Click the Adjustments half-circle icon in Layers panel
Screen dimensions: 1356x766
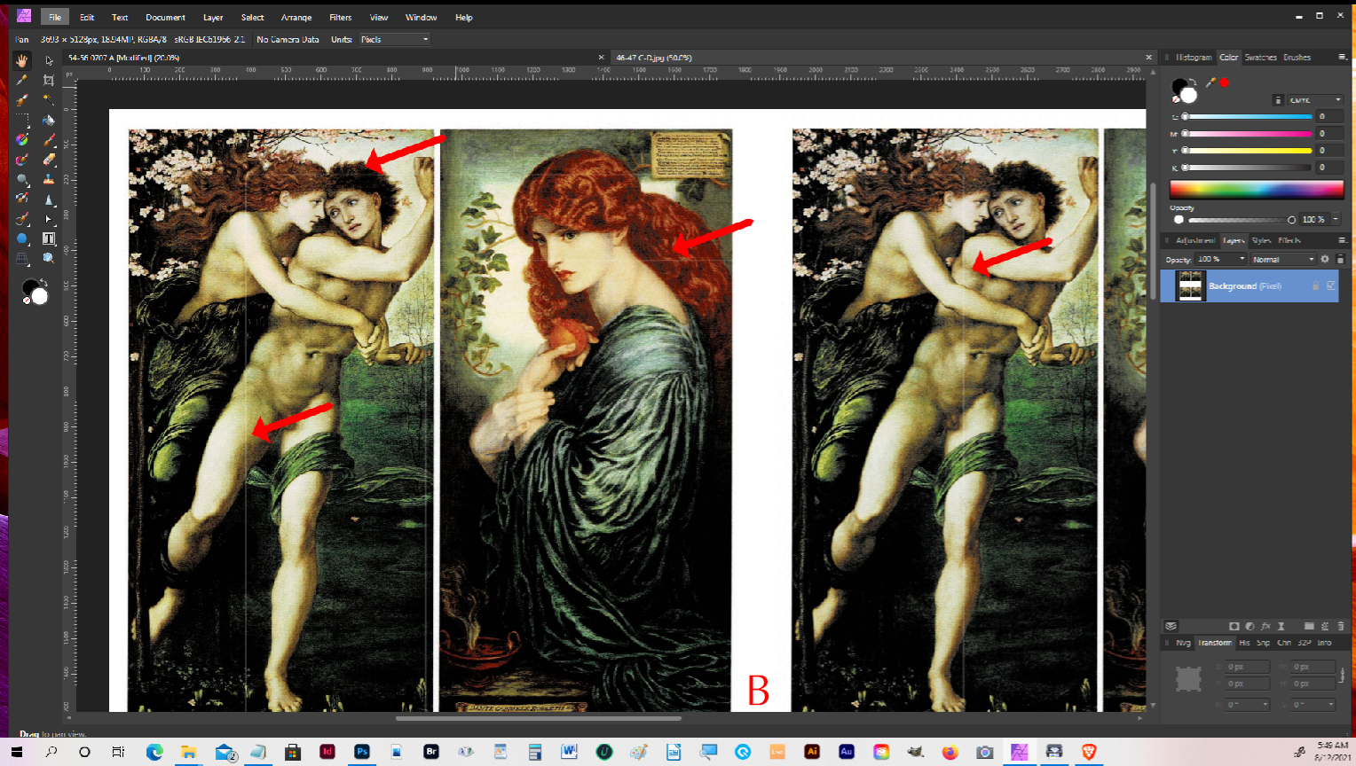pos(1250,626)
